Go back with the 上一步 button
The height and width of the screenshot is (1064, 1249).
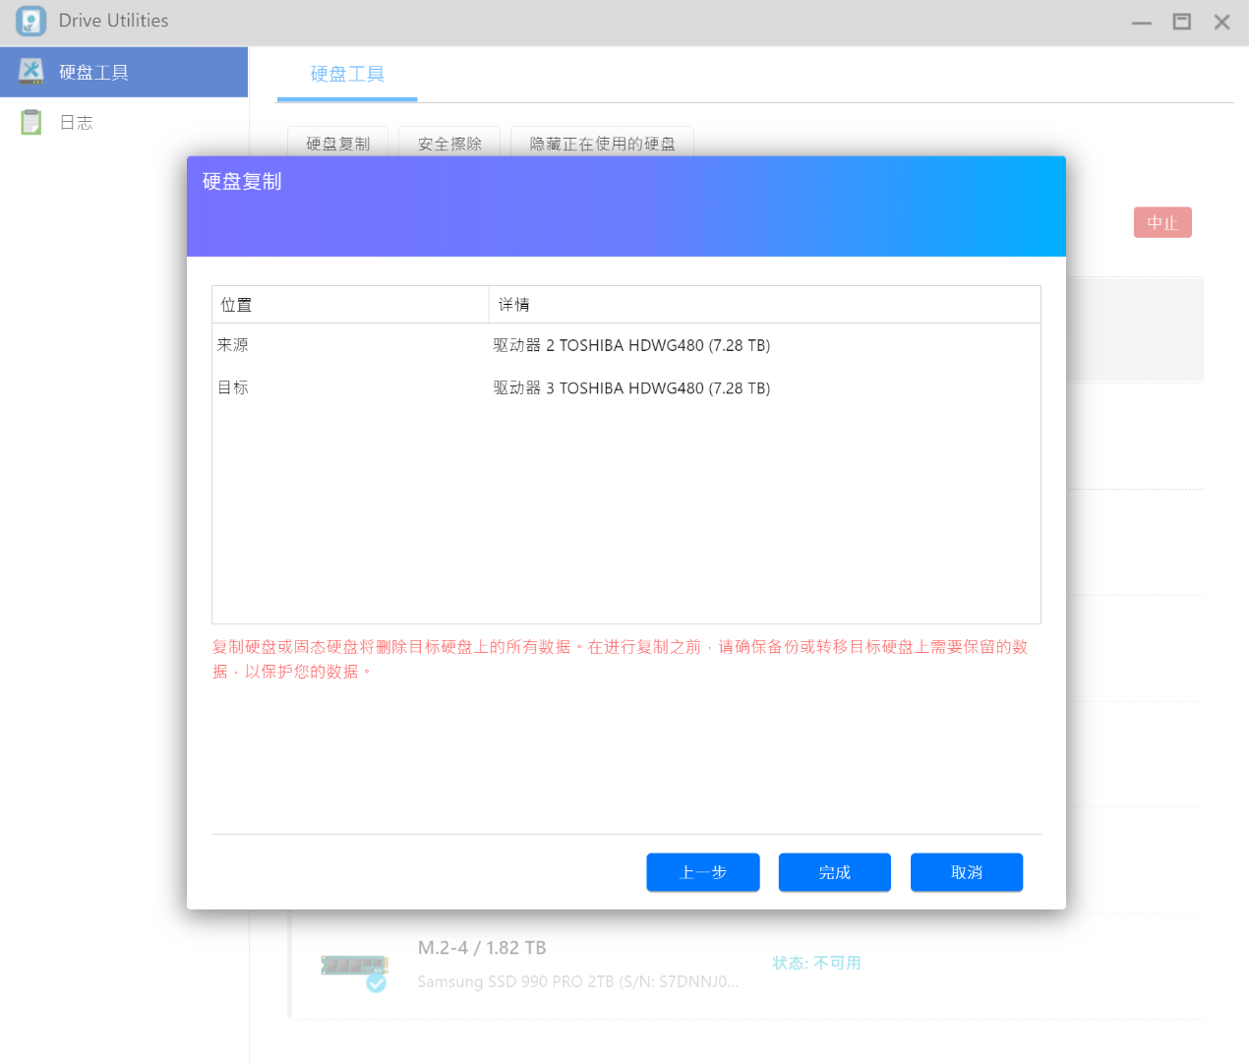702,872
